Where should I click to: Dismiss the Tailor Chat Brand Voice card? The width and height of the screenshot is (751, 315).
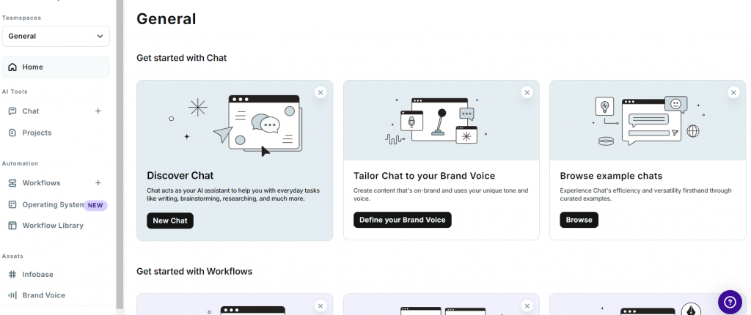pos(527,92)
